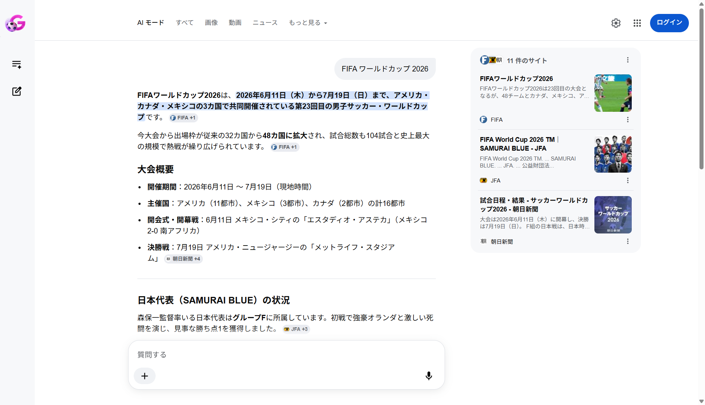Viewport: 705px width, 405px height.
Task: Click the JFA +3 citation chip
Action: pyautogui.click(x=296, y=329)
